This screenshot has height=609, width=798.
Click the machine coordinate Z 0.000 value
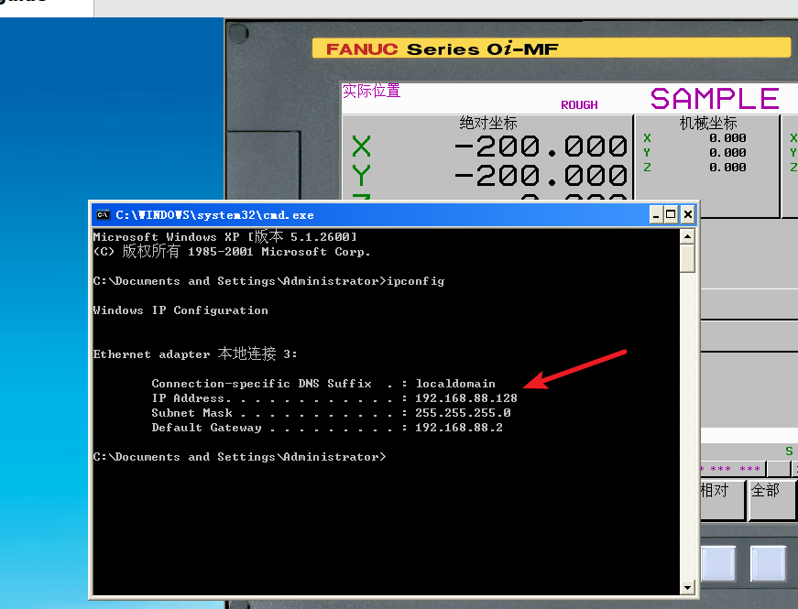coord(727,167)
